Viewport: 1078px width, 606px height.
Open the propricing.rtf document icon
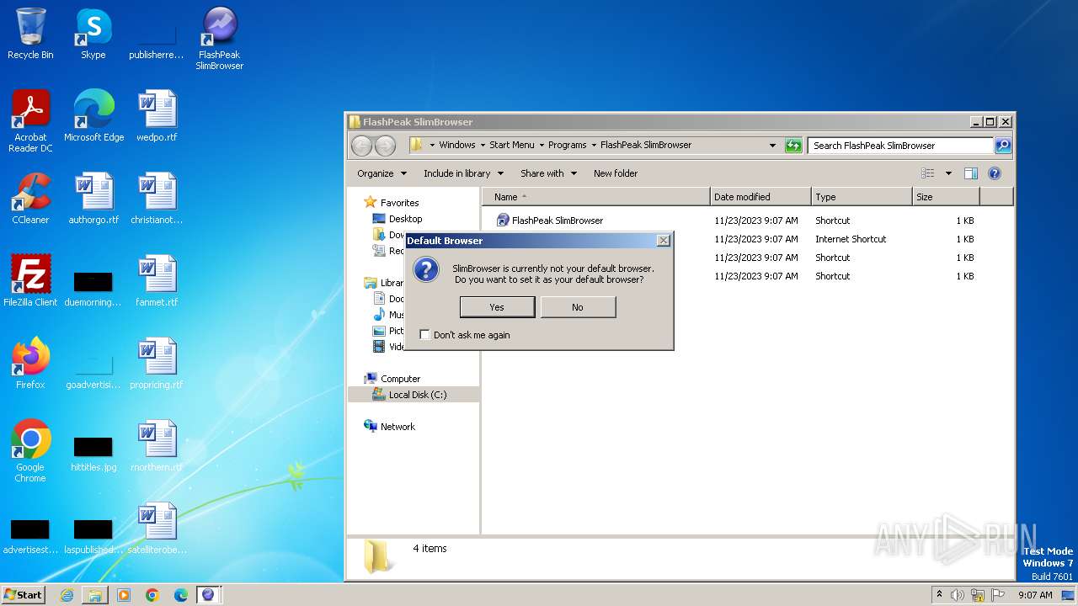(157, 364)
